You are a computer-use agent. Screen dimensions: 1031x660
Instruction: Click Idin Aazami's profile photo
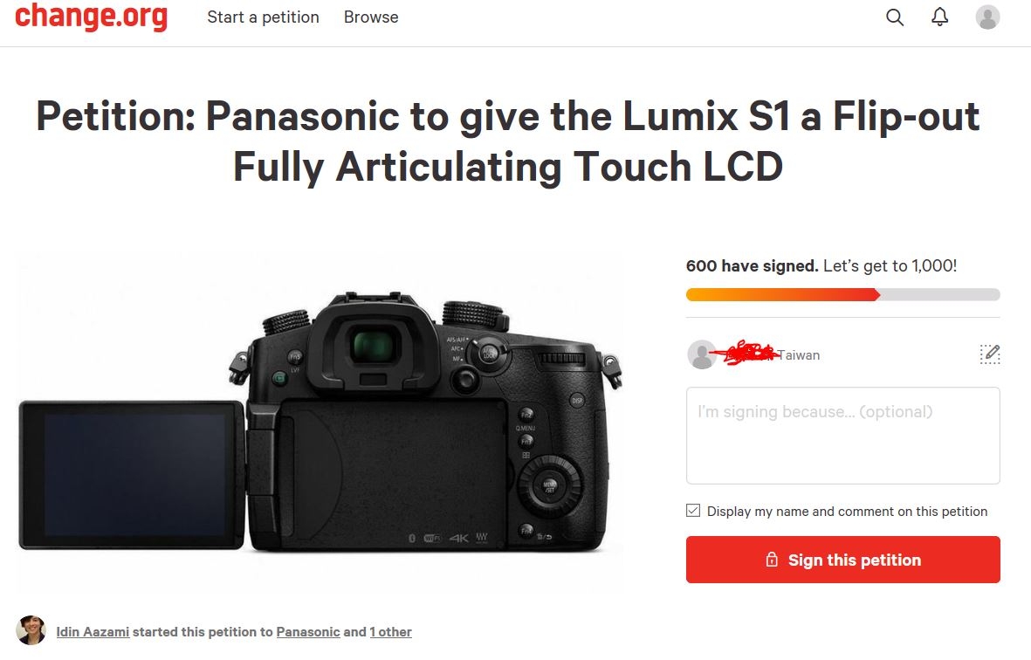(31, 630)
